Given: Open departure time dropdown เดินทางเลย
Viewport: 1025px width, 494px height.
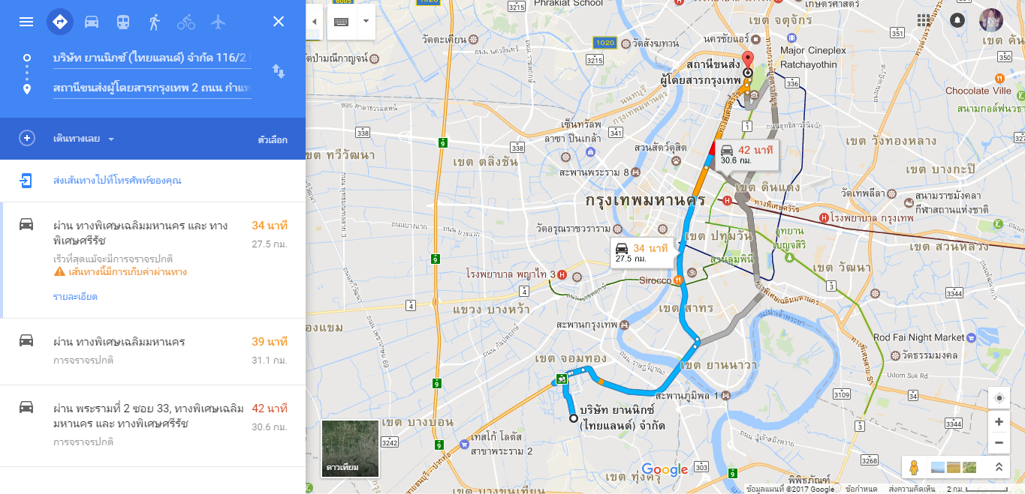Looking at the screenshot, I should [83, 139].
